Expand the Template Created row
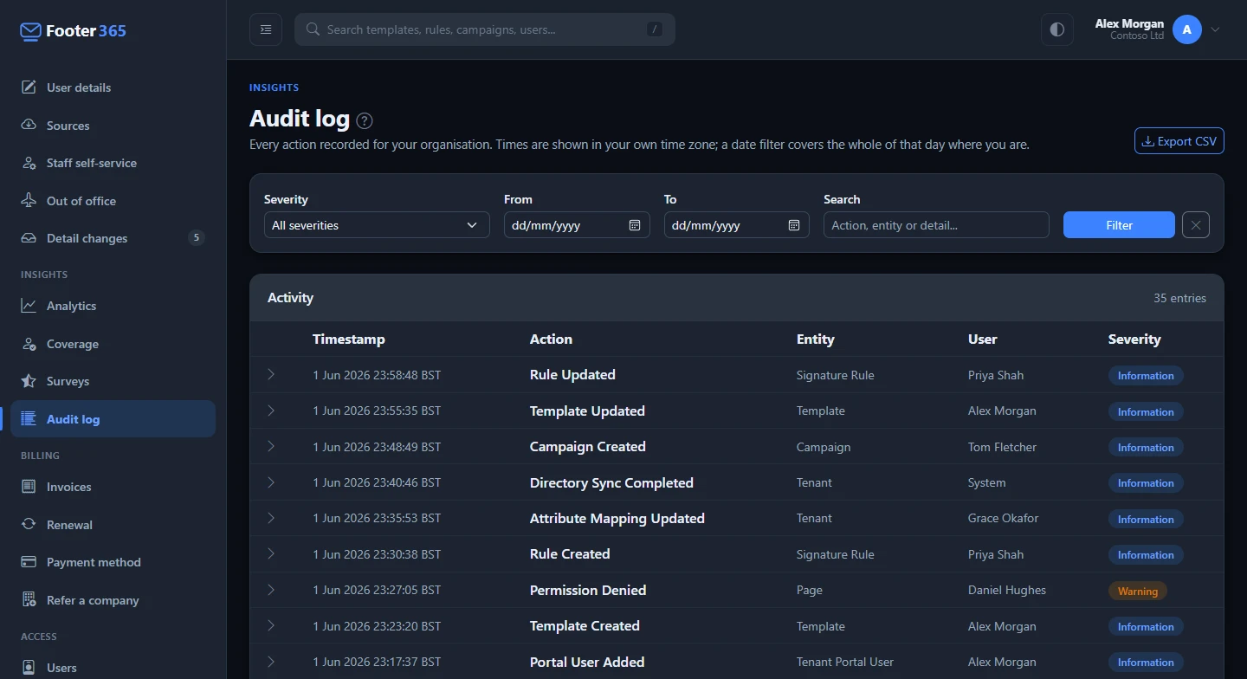 pyautogui.click(x=271, y=625)
